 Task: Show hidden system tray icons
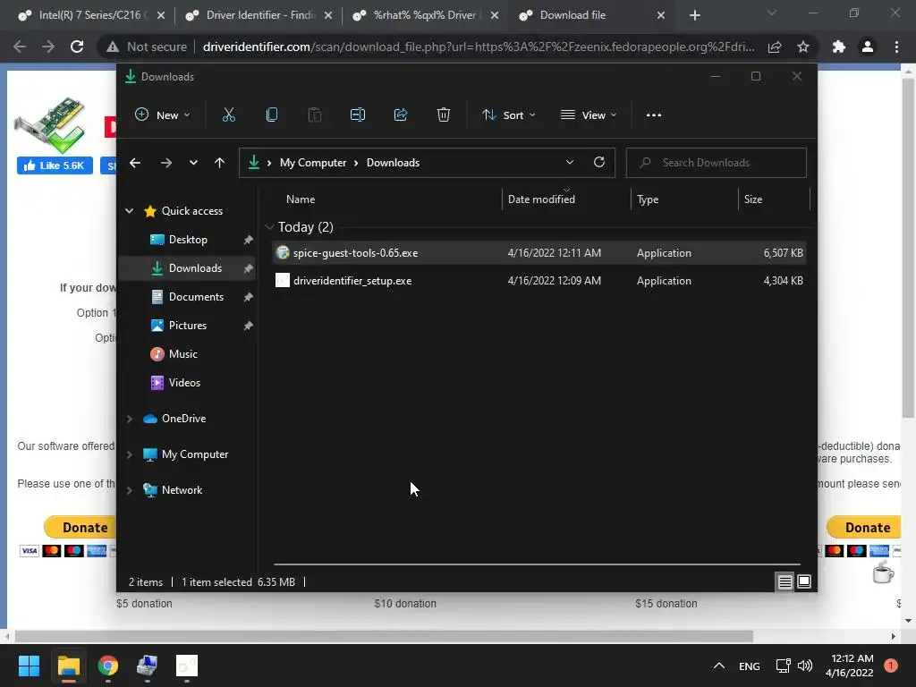719,666
